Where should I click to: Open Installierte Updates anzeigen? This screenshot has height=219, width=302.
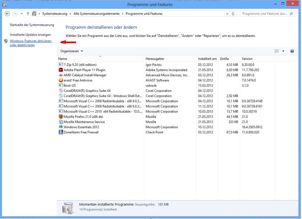pos(30,35)
